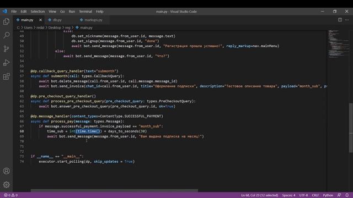Click line number 56 in gutter
The width and height of the screenshot is (353, 198).
click(22, 71)
